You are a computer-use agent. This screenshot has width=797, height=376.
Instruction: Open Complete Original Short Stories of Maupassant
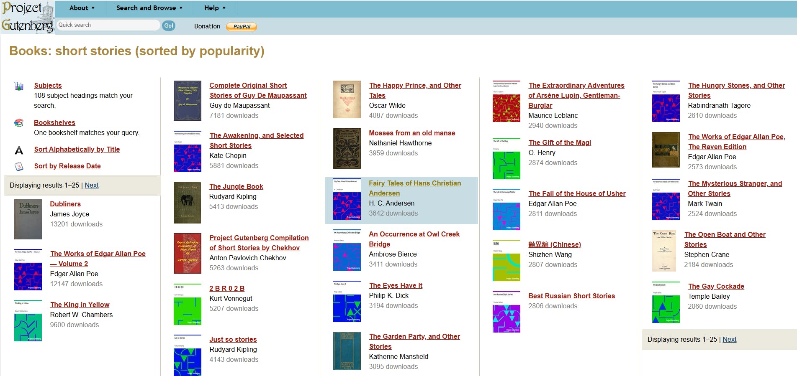pos(258,90)
